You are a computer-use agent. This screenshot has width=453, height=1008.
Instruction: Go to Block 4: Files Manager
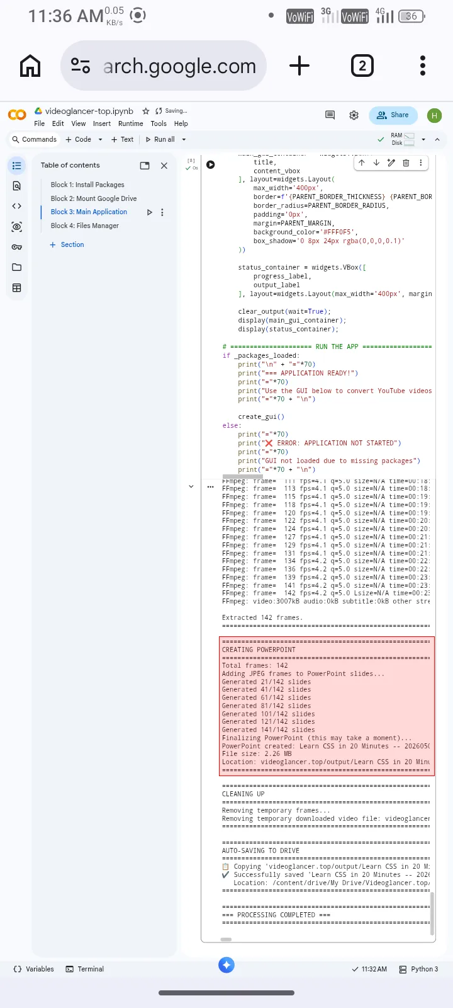click(x=85, y=226)
